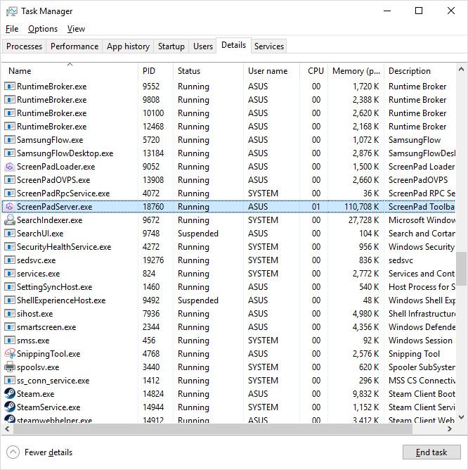468x470 pixels.
Task: Click the Snipping Tool description text
Action: (x=414, y=354)
